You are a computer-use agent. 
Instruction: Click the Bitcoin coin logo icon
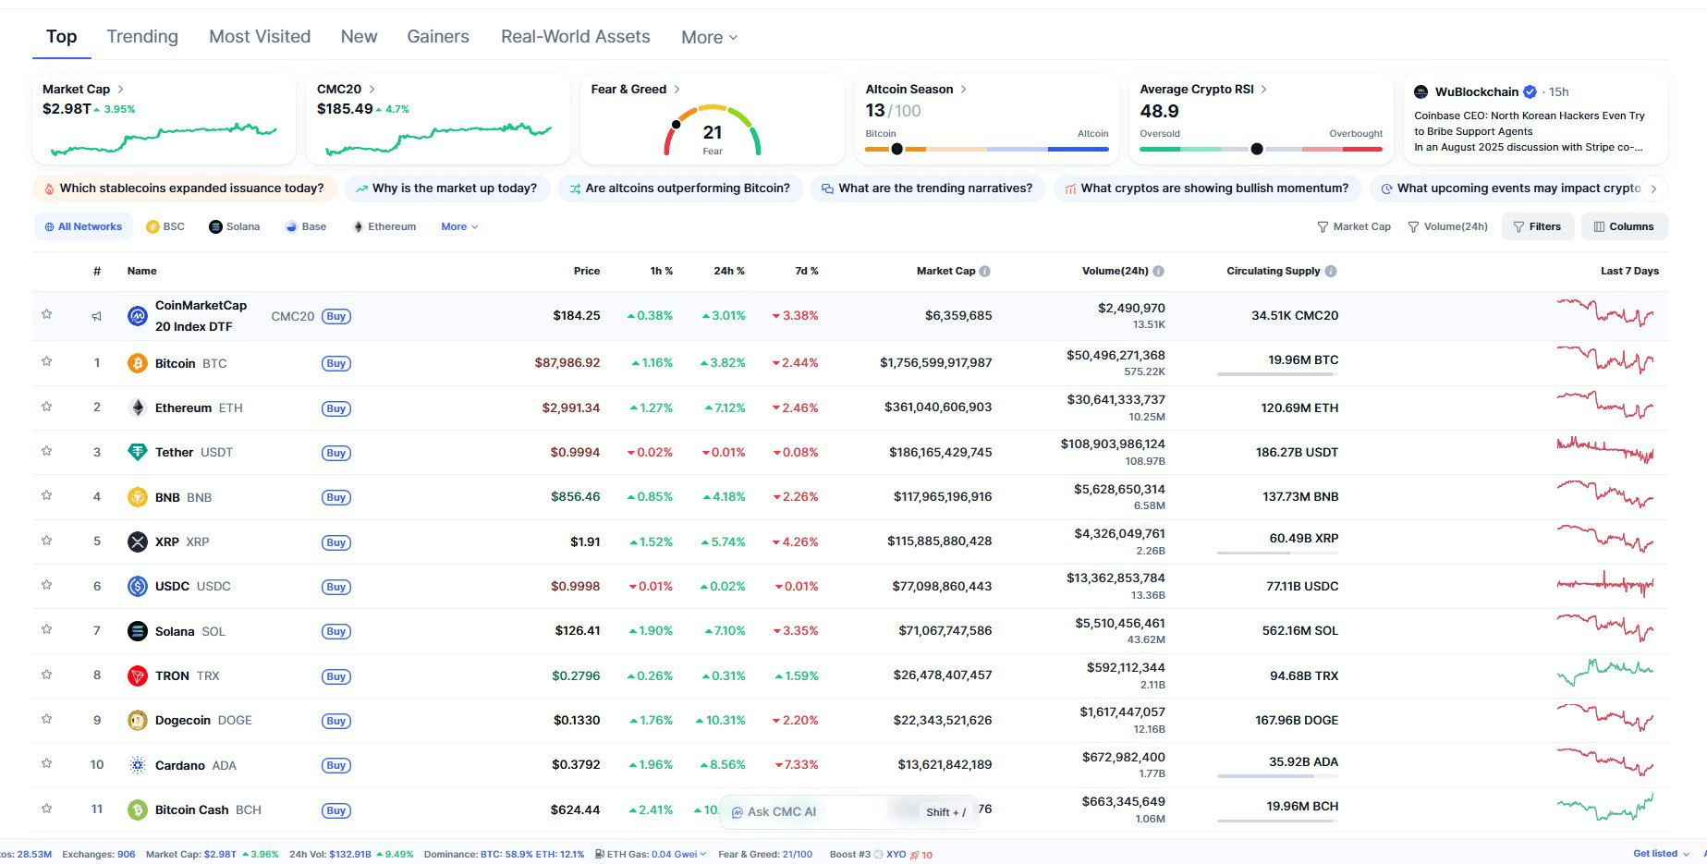point(137,363)
